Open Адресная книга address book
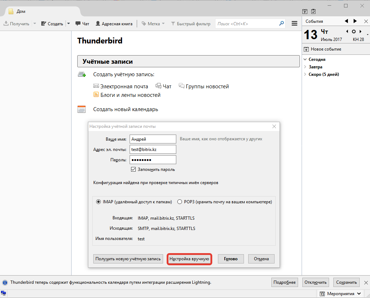The width and height of the screenshot is (370, 298). pyautogui.click(x=114, y=23)
